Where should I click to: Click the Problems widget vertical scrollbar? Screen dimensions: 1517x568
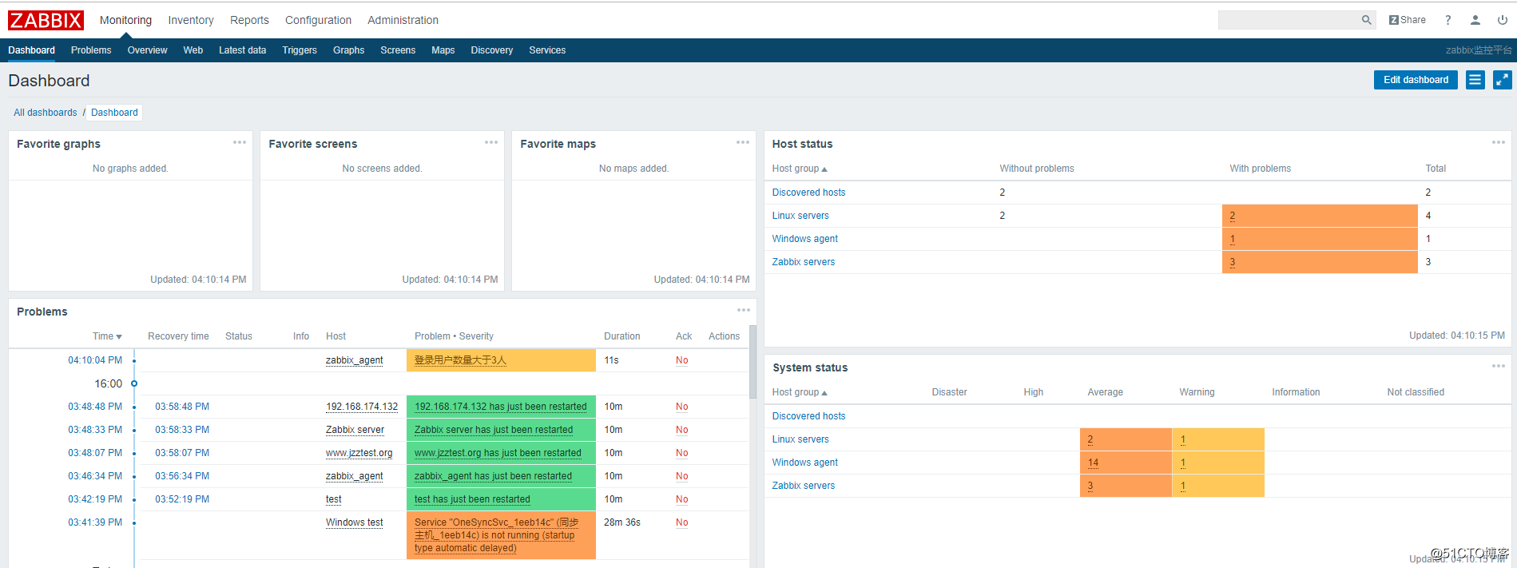click(x=753, y=361)
